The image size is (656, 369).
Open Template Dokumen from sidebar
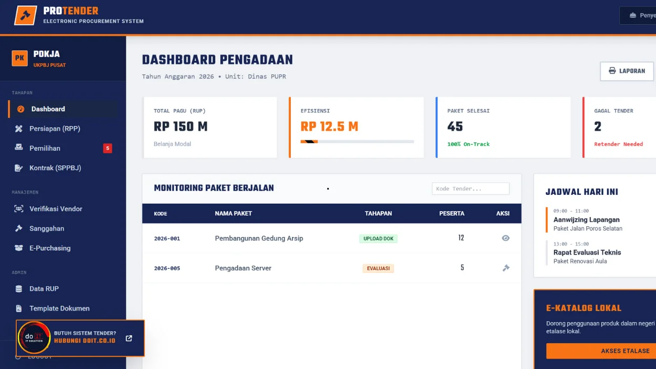[60, 308]
